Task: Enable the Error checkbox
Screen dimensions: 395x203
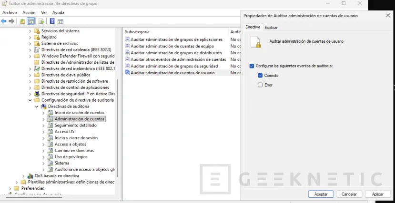Action: coord(260,85)
